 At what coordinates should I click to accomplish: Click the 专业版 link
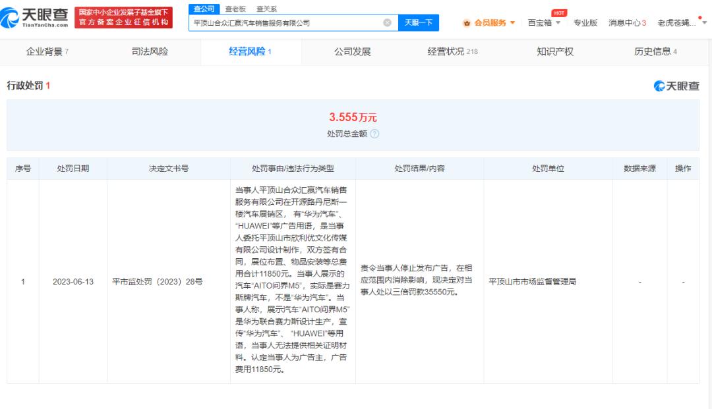click(585, 23)
